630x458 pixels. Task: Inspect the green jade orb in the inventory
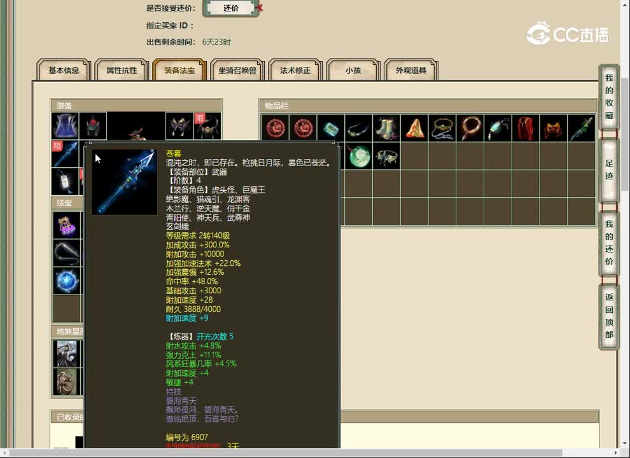358,156
